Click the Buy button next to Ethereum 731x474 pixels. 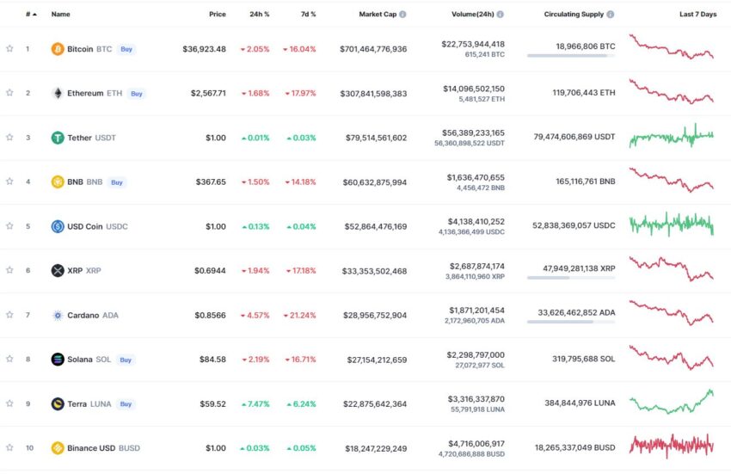[136, 94]
